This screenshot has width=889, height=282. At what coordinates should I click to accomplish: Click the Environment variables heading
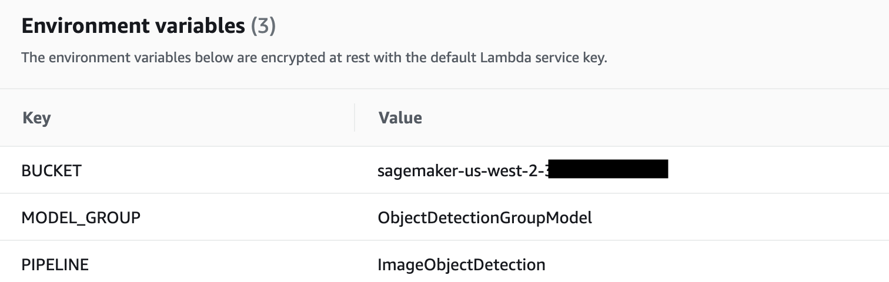click(133, 26)
